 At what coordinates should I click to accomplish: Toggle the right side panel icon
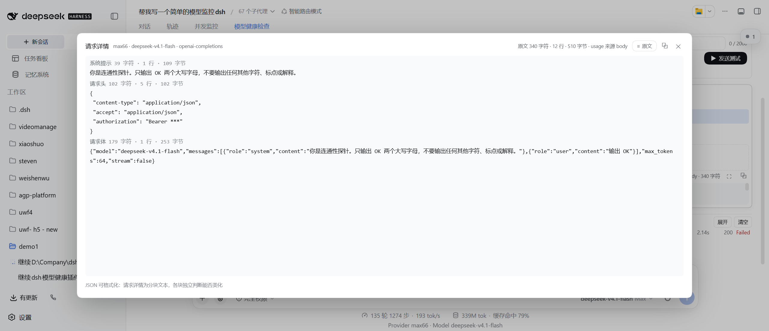757,11
